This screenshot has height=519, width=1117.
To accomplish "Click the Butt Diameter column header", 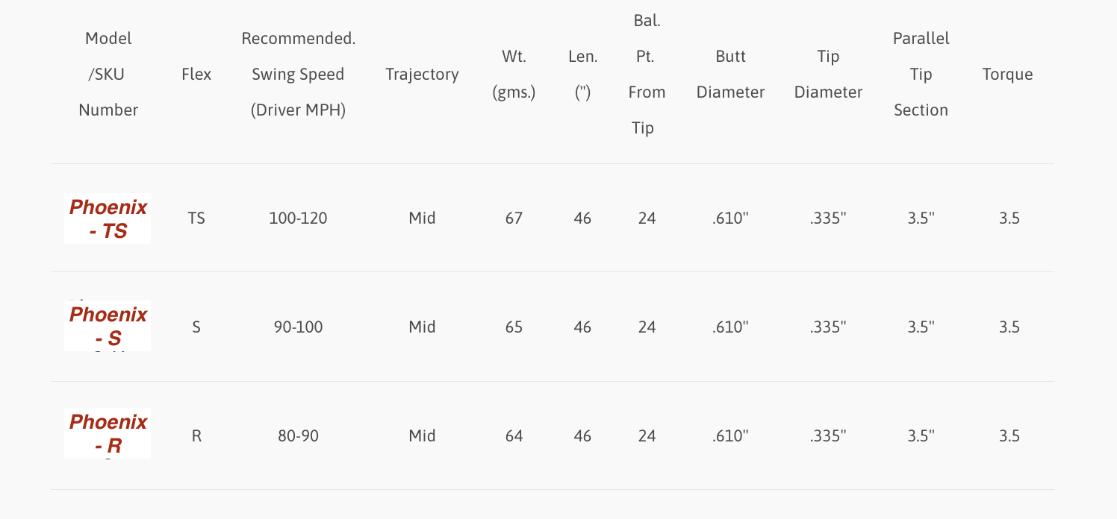I will (730, 74).
